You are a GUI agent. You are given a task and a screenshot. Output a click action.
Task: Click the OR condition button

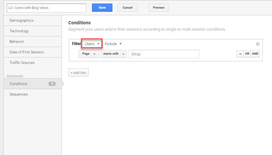coord(247,54)
